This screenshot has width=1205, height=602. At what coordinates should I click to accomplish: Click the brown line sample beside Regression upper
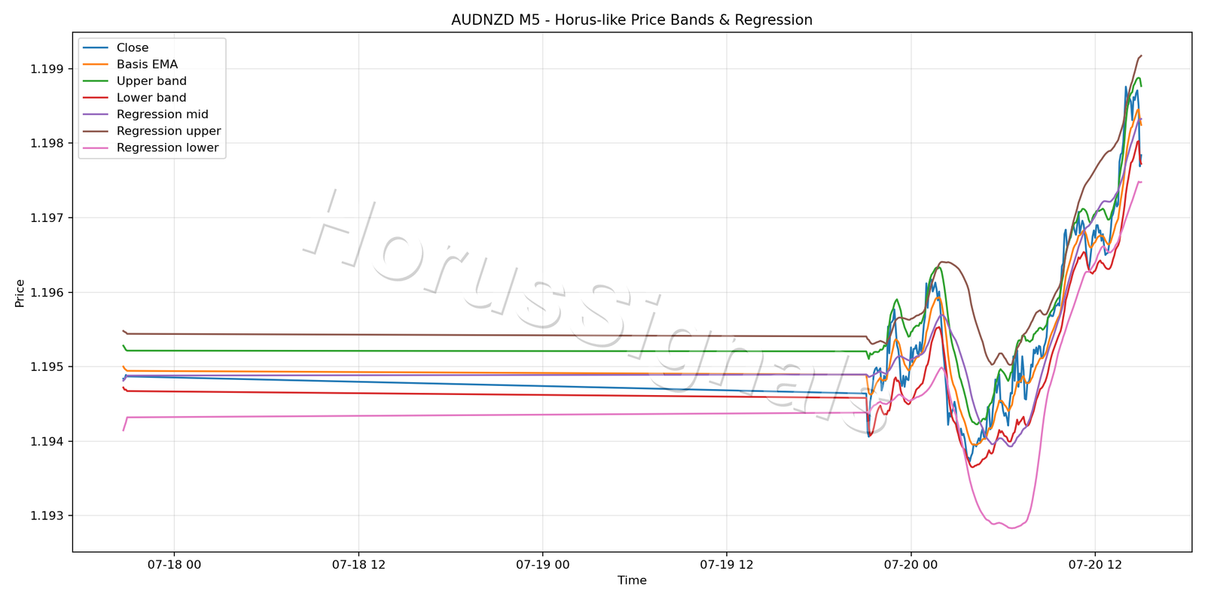coord(96,131)
